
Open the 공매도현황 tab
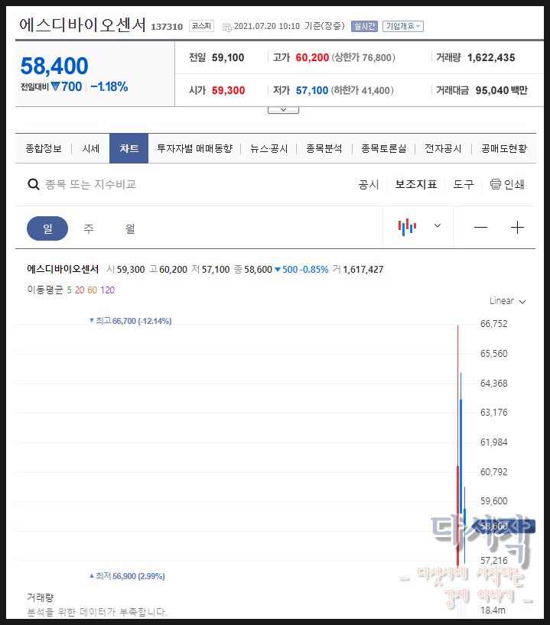coord(504,149)
